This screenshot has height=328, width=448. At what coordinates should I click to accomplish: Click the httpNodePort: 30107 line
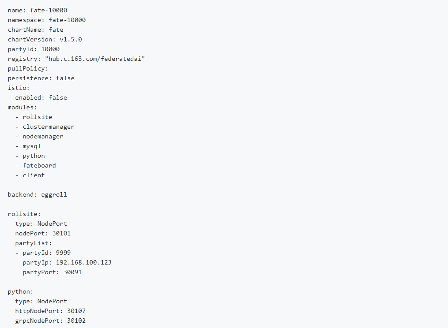pyautogui.click(x=50, y=311)
